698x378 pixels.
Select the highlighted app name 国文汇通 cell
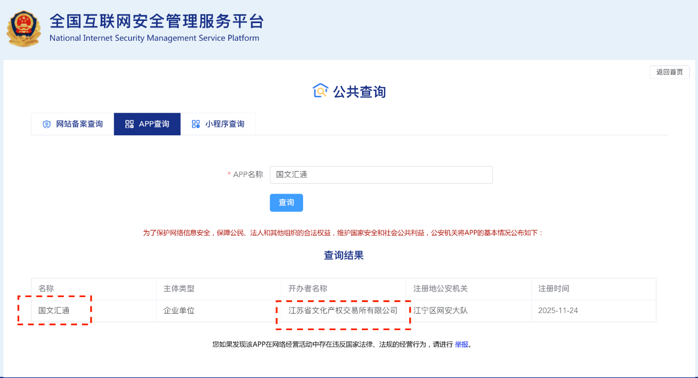point(54,310)
